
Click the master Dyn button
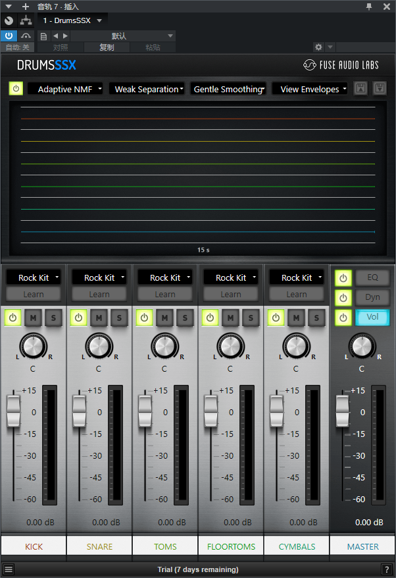[372, 297]
